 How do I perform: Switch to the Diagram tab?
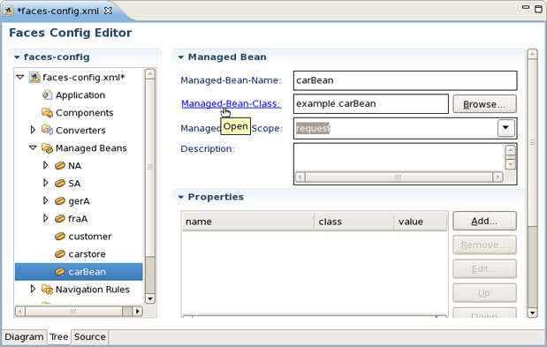tap(24, 337)
